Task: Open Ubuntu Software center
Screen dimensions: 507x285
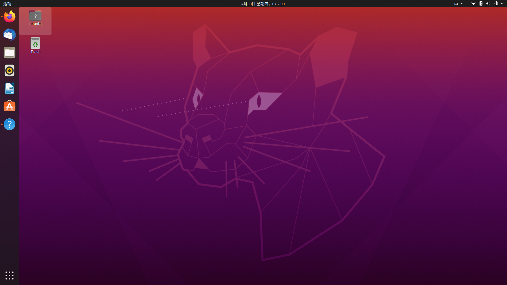Action: click(x=9, y=106)
